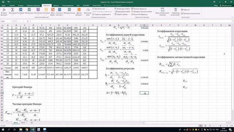Click Calculate Now
The image size is (234, 132).
coord(185,10)
